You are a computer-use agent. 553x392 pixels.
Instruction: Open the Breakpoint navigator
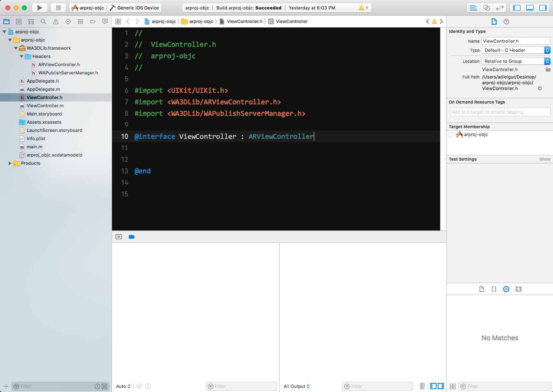(93, 21)
